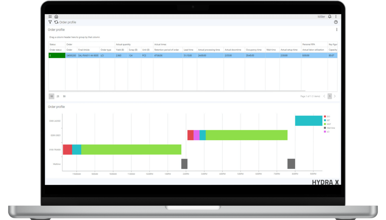Go to previous page arrow

pos(324,96)
